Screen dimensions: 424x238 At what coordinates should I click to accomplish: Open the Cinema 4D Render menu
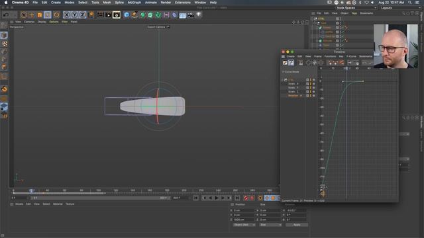166,3
